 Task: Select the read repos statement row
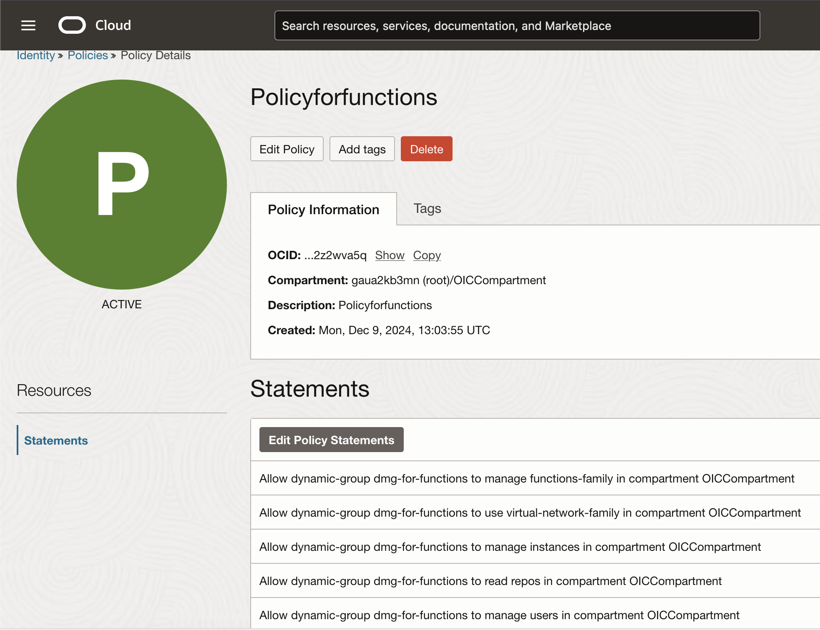click(x=490, y=581)
